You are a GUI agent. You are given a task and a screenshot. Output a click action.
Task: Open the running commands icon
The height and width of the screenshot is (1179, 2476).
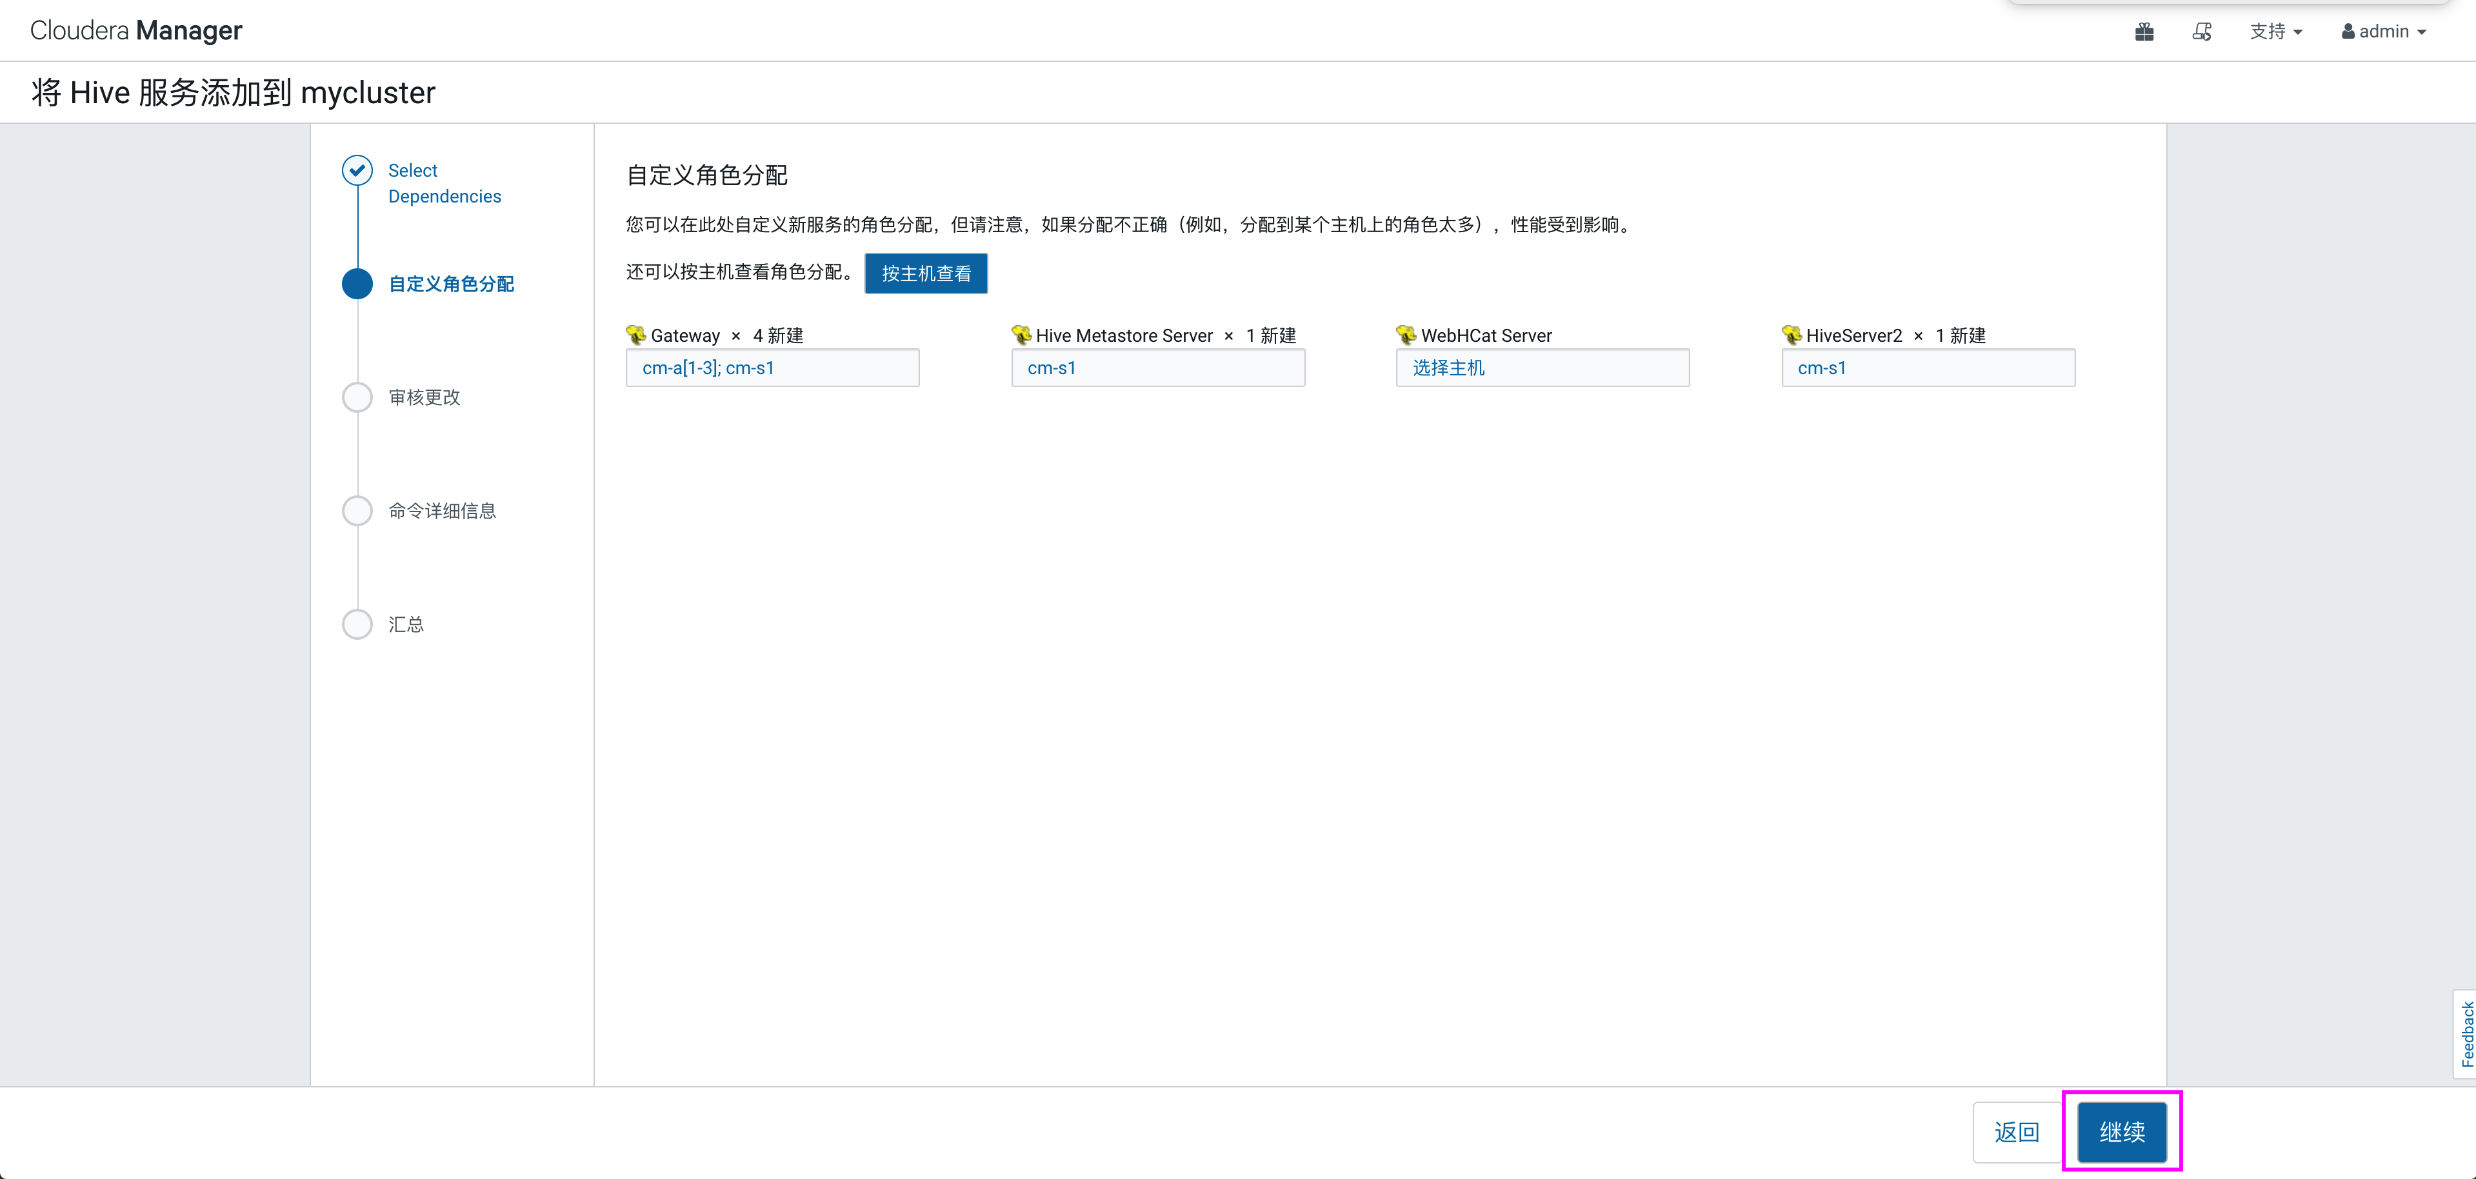pyautogui.click(x=2201, y=31)
